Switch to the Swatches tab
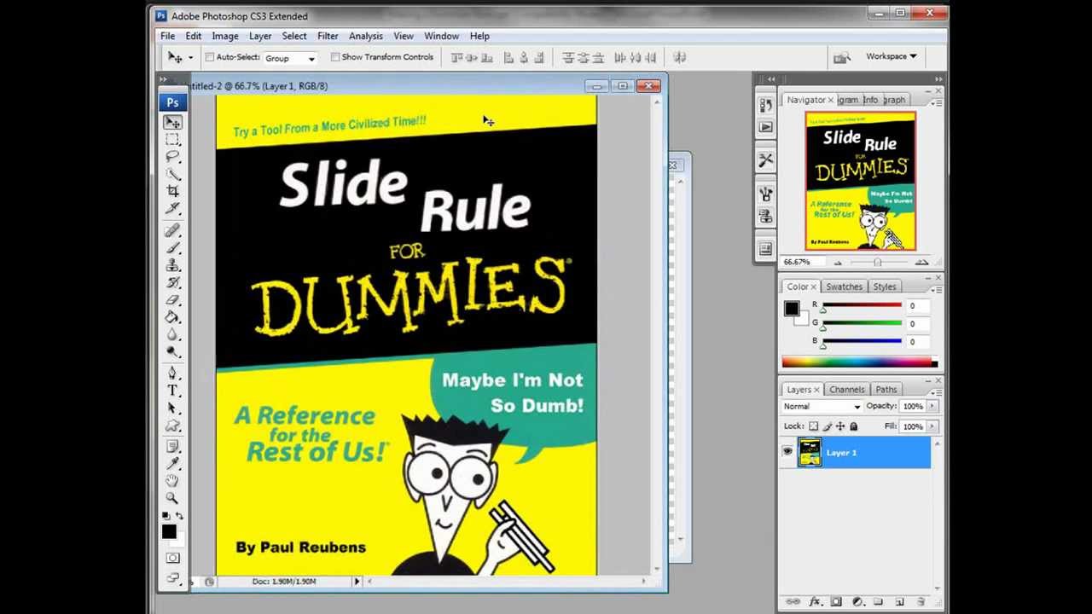 coord(844,287)
